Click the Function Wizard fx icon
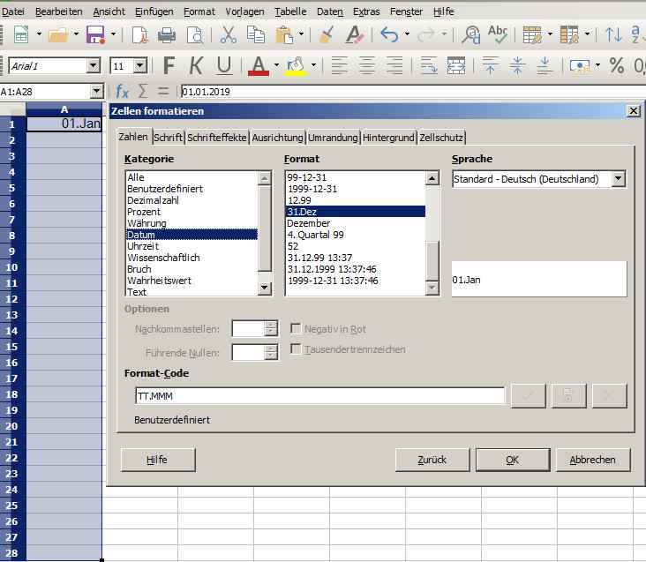Viewport: 646px width, 562px height. pyautogui.click(x=123, y=91)
